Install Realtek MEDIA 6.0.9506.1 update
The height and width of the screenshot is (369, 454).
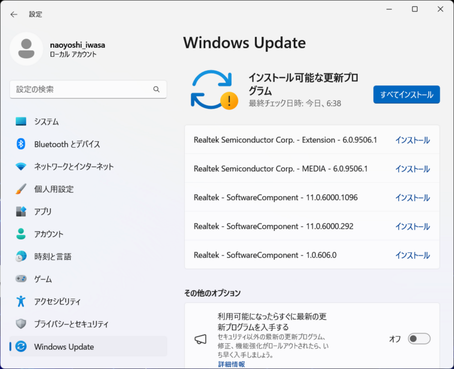412,169
